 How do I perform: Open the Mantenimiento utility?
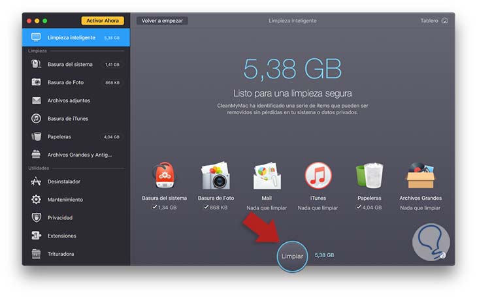click(76, 200)
